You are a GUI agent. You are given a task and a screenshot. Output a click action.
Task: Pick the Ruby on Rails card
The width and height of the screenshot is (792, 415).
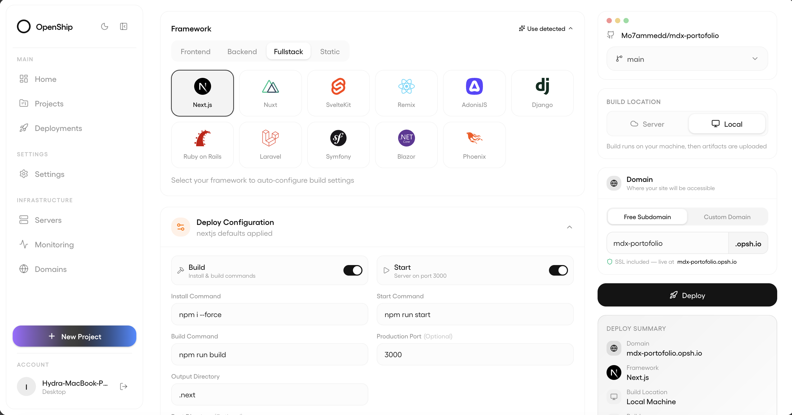point(202,145)
